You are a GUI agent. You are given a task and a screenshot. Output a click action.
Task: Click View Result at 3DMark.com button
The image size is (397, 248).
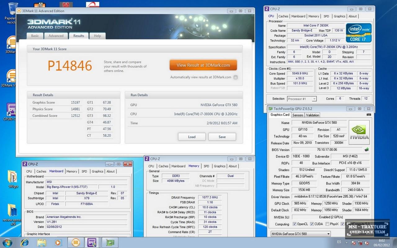pyautogui.click(x=203, y=65)
